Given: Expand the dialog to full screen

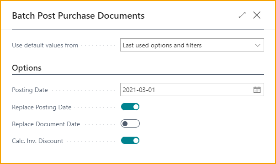Looking at the screenshot, I should pos(242,15).
